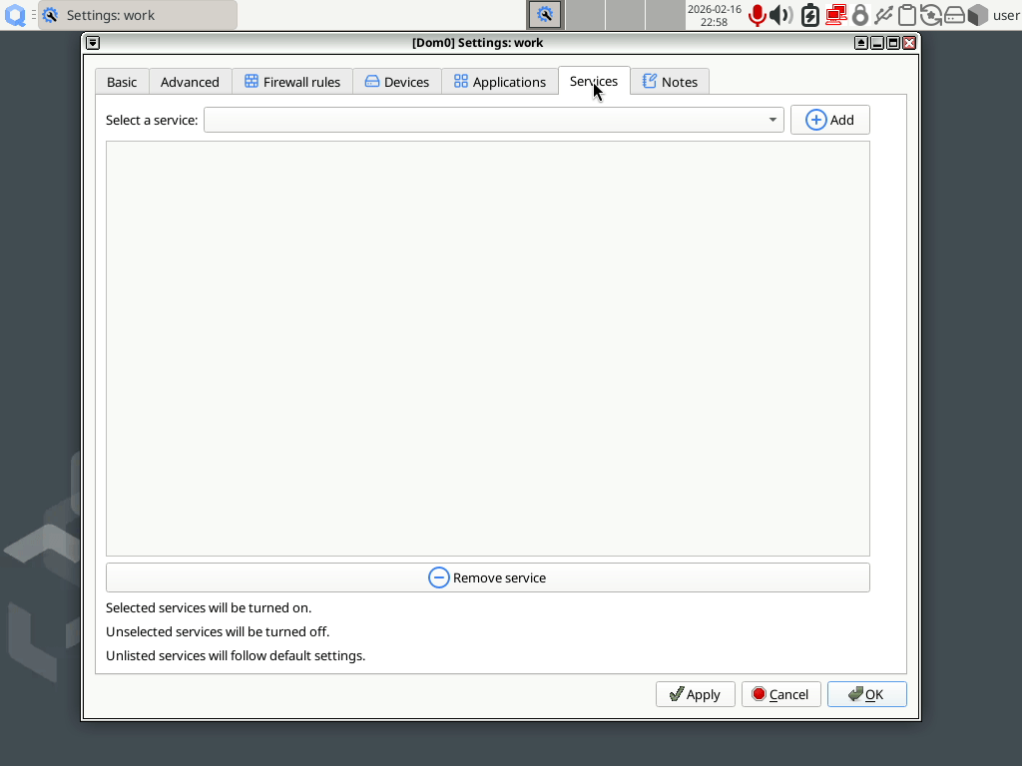The image size is (1022, 766).
Task: Expand the Select a service dropdown arrow
Action: tap(772, 120)
